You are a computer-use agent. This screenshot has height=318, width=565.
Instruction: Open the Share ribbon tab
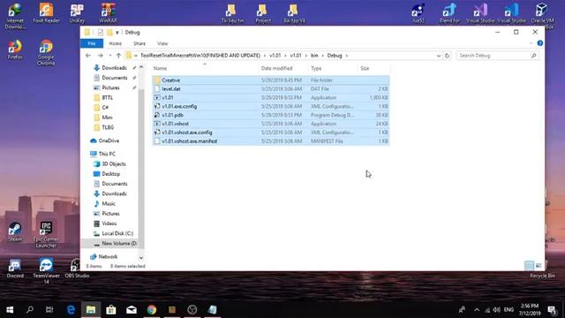tap(139, 43)
